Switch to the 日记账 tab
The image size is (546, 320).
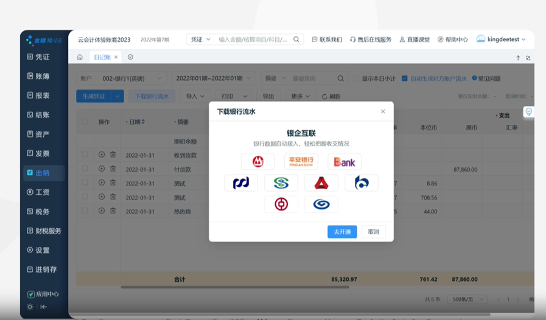102,57
